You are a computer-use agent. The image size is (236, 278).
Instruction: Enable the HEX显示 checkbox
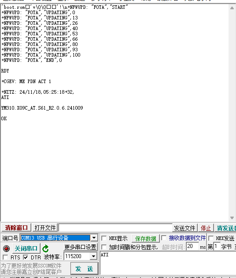(104, 238)
